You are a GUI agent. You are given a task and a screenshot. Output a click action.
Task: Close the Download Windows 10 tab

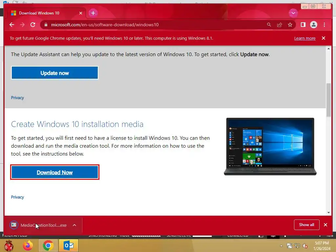pos(81,13)
